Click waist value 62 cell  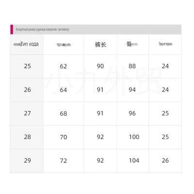pyautogui.click(x=64, y=66)
